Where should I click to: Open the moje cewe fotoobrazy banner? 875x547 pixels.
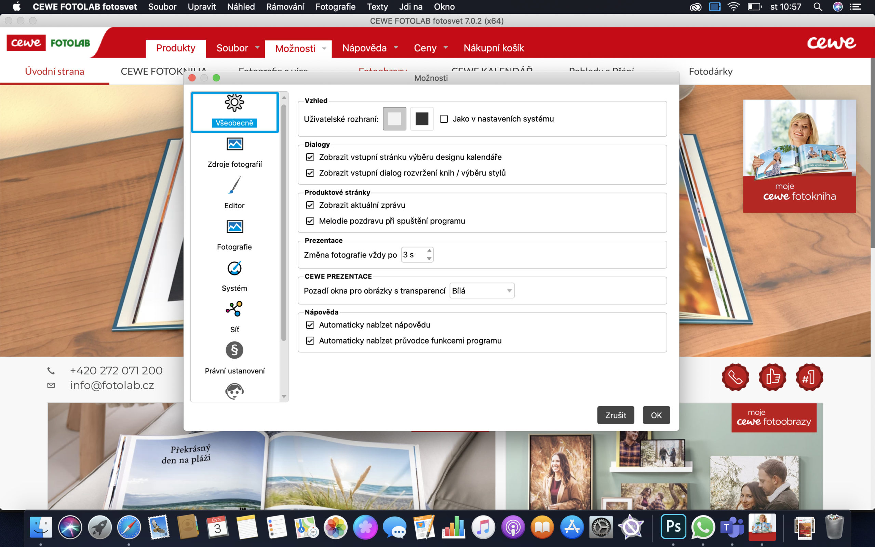(774, 417)
